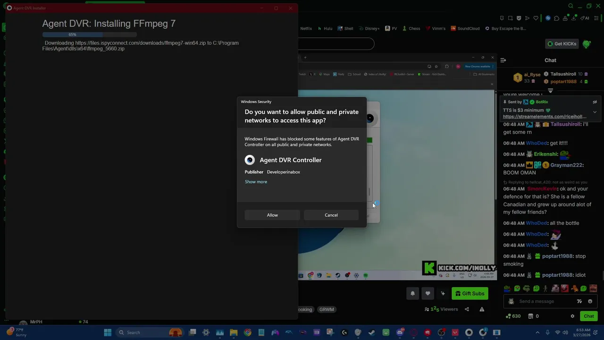604x340 pixels.
Task: Open Steam from the taskbar
Action: (x=372, y=332)
